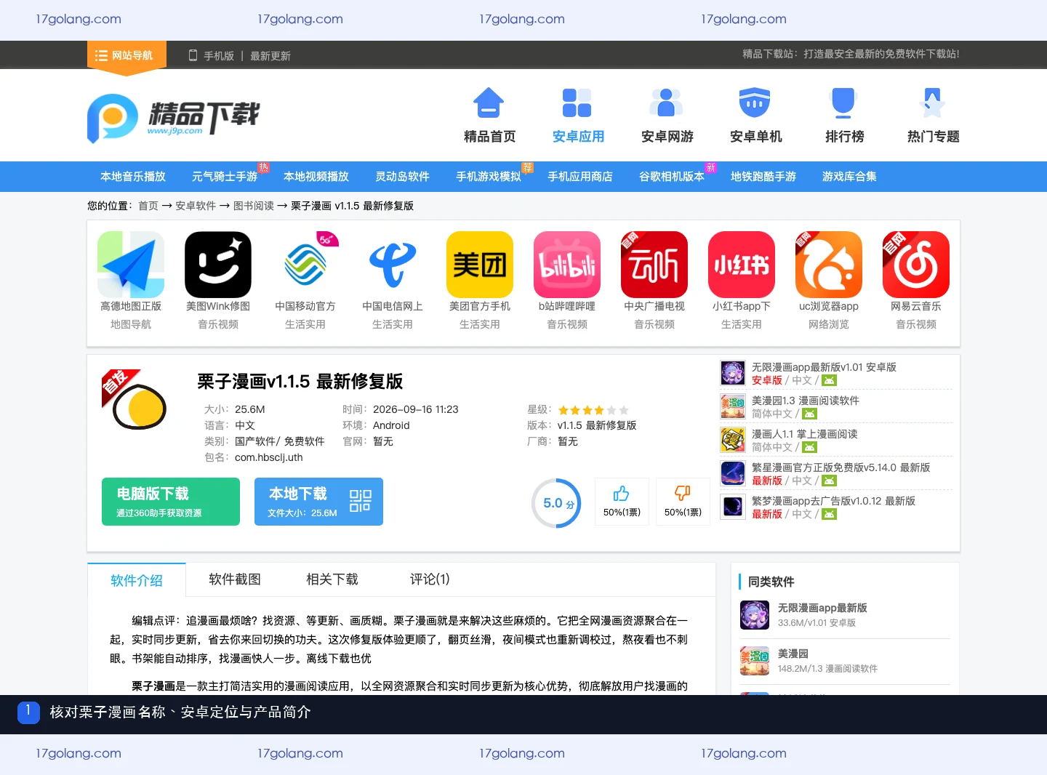Click 首页 in the breadcrumb
Screen dimensions: 1047x775
point(148,206)
